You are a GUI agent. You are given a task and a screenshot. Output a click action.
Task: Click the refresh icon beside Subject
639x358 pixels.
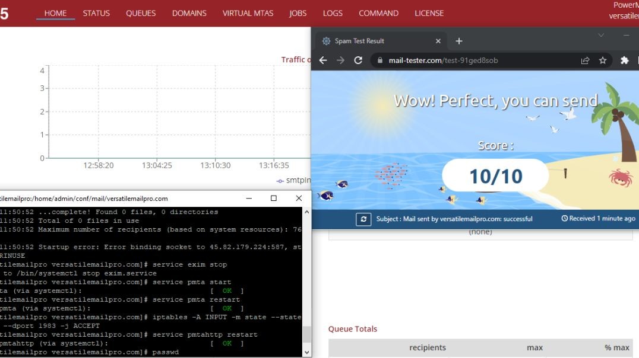(363, 219)
